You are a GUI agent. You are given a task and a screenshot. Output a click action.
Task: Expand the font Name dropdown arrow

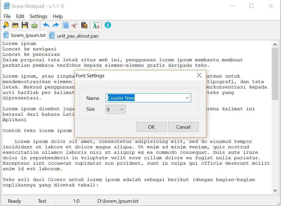(x=187, y=98)
